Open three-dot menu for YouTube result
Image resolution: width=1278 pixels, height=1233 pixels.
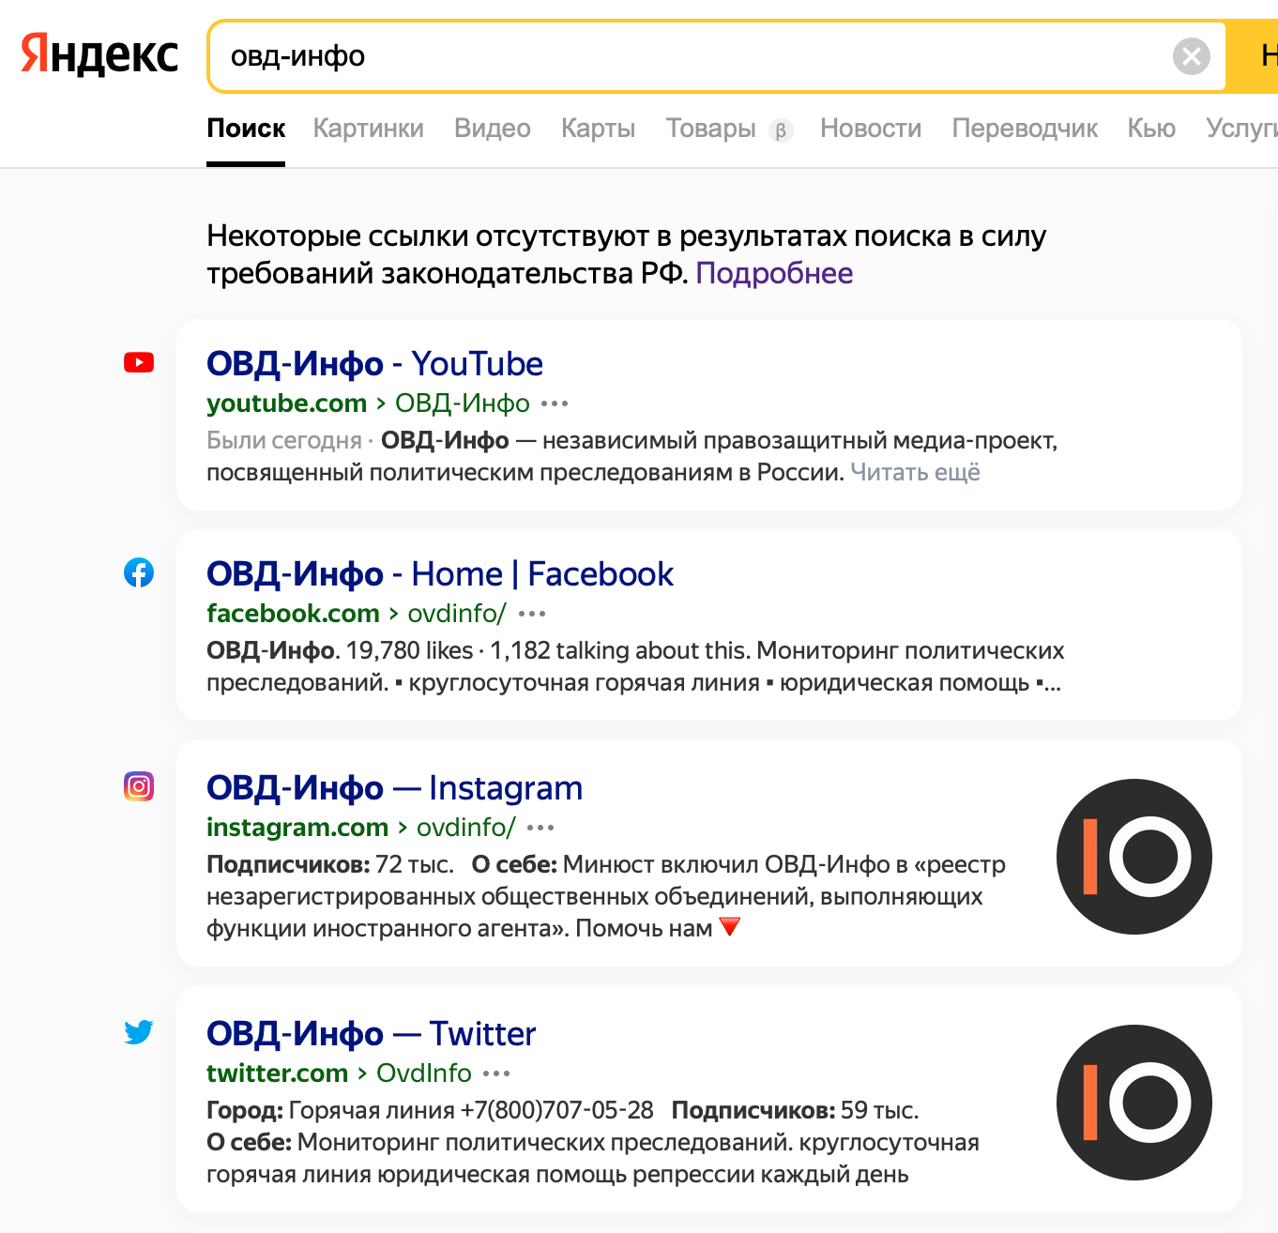point(555,403)
